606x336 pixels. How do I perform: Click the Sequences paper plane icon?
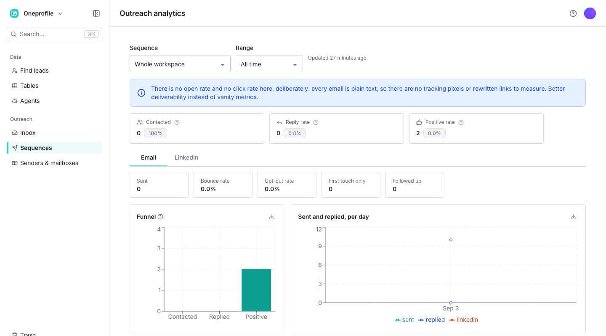coord(15,148)
